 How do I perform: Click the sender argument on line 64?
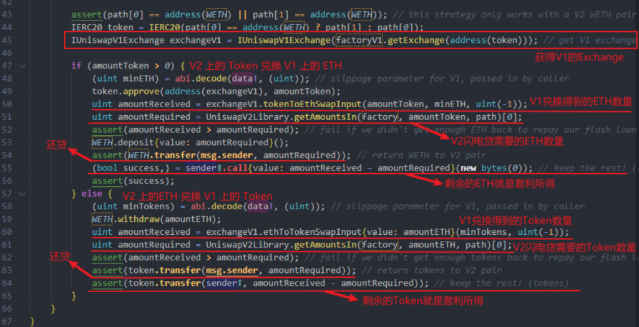(224, 283)
